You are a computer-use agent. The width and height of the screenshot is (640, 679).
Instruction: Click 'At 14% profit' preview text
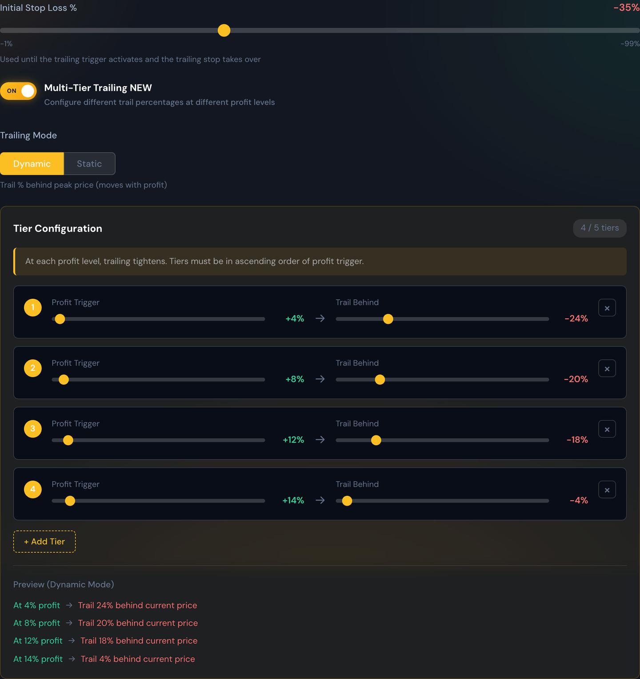38,659
